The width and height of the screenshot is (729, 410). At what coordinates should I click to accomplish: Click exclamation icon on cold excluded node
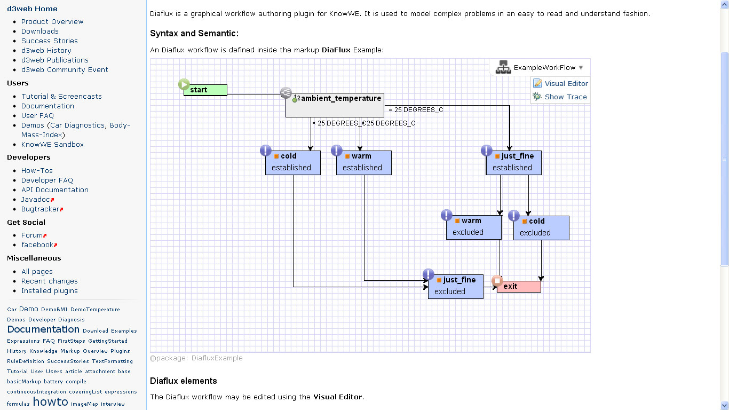pos(514,216)
